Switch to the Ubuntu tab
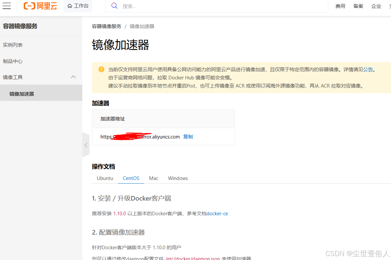 (x=105, y=178)
